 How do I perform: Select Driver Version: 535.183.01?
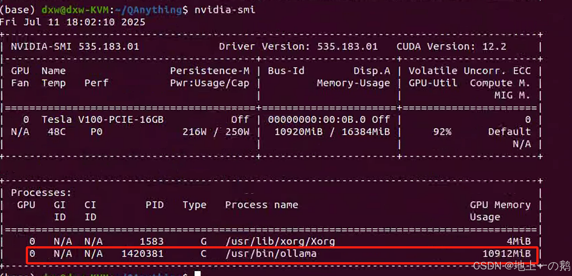tap(298, 46)
